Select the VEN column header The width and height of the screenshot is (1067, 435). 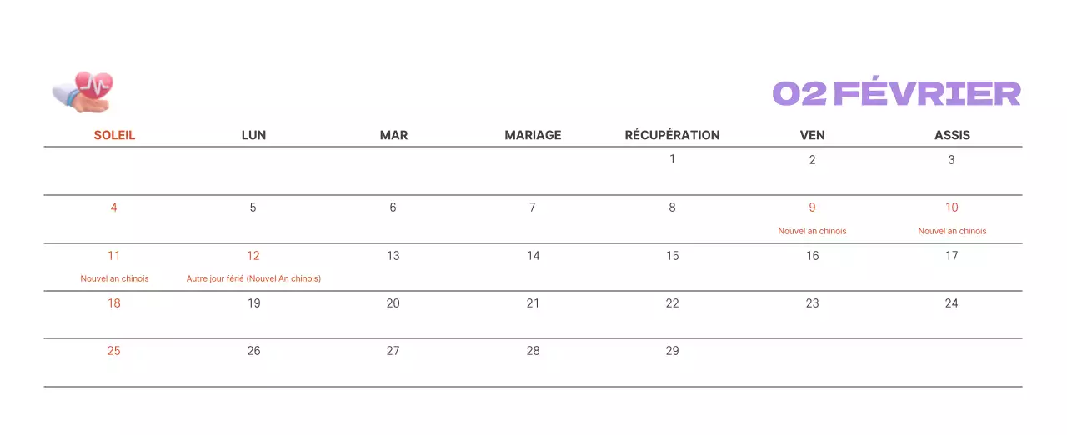point(812,135)
